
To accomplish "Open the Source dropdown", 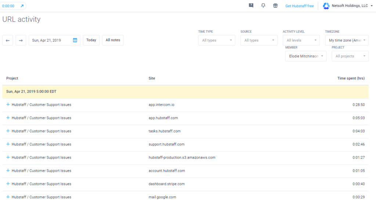I will (259, 40).
